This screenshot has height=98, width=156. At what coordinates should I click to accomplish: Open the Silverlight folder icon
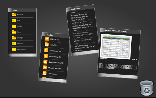click(x=14, y=38)
